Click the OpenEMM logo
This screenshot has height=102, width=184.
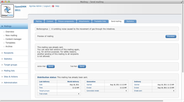7,11
